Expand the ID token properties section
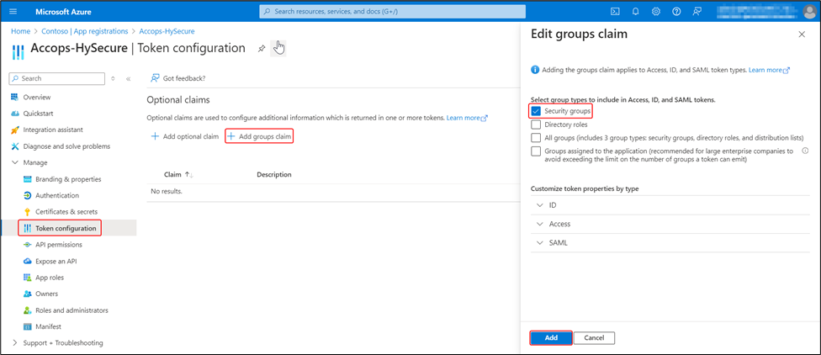The width and height of the screenshot is (821, 355). [x=539, y=204]
